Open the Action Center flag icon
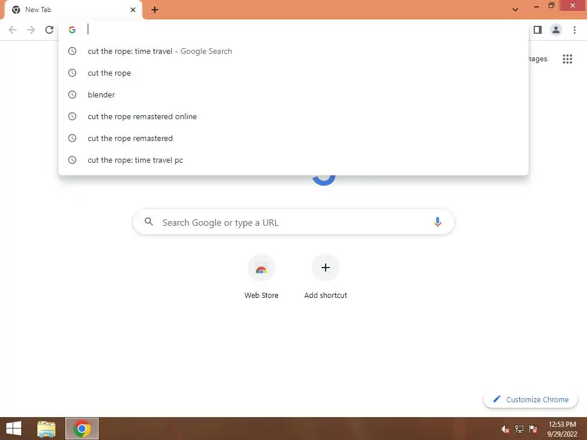The width and height of the screenshot is (587, 440). pos(533,429)
